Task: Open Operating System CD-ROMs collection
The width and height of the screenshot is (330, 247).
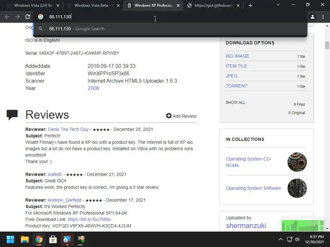Action: tap(248, 162)
